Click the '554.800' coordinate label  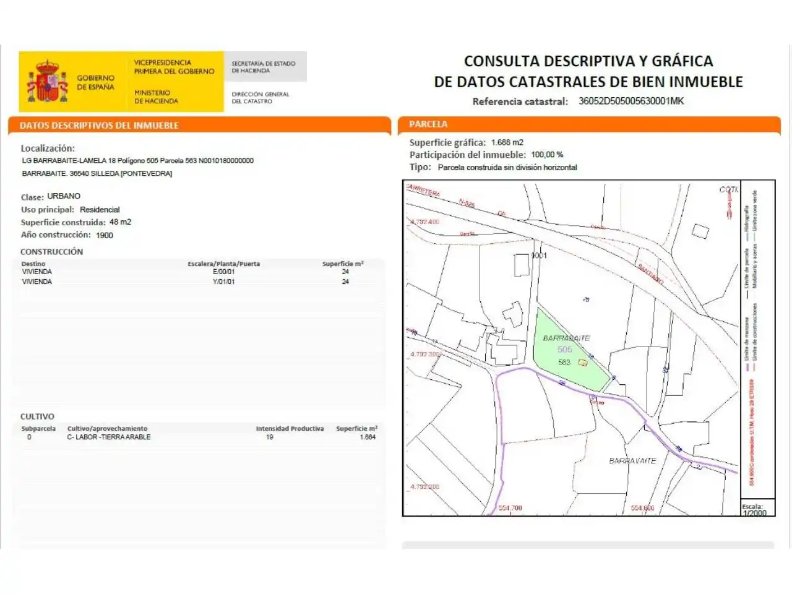coord(643,508)
